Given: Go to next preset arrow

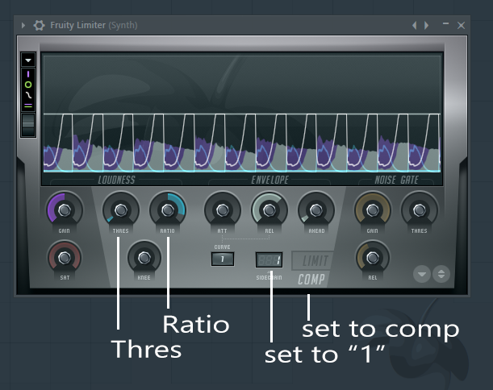Looking at the screenshot, I should (x=426, y=25).
